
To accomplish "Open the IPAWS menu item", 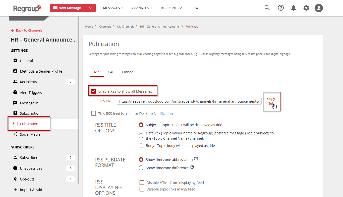I will [x=196, y=8].
